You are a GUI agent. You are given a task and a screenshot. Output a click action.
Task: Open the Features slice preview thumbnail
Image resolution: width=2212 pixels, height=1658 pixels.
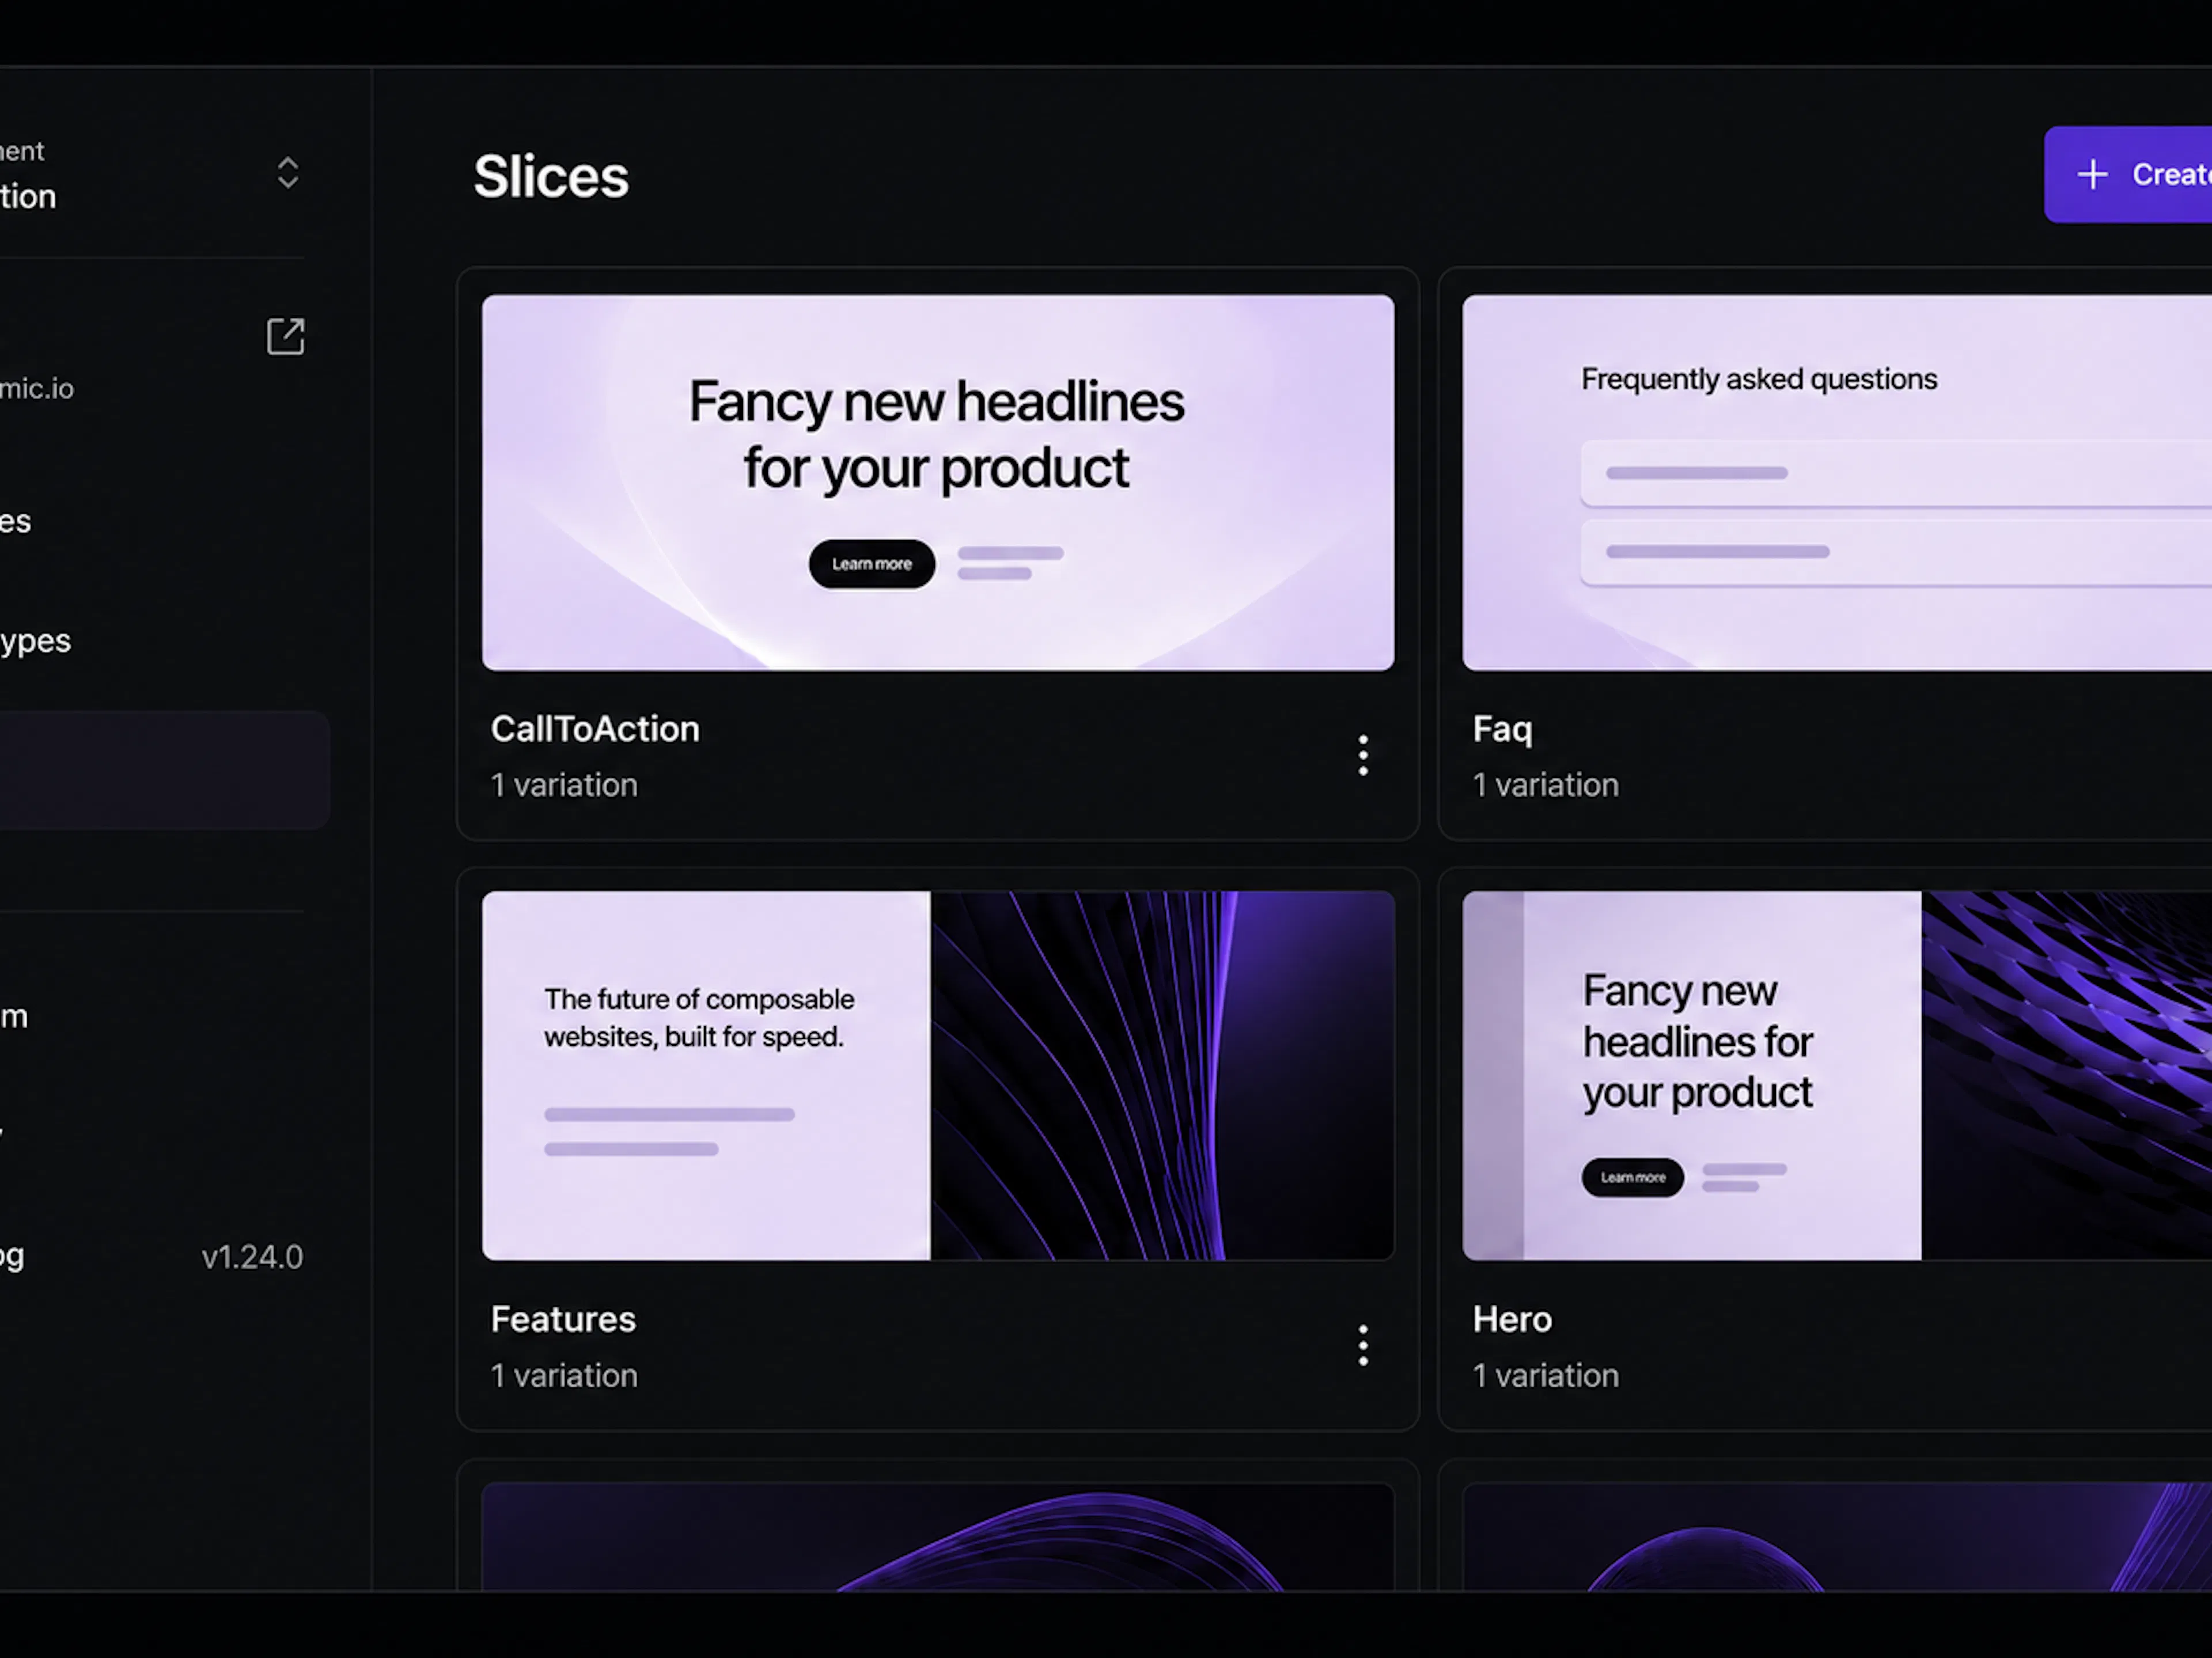938,1076
